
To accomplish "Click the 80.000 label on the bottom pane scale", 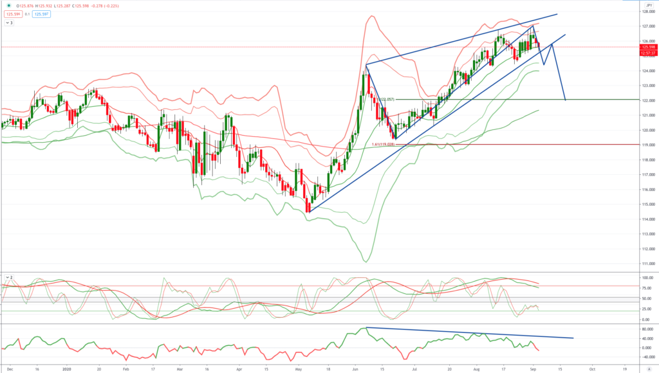I will coord(648,329).
